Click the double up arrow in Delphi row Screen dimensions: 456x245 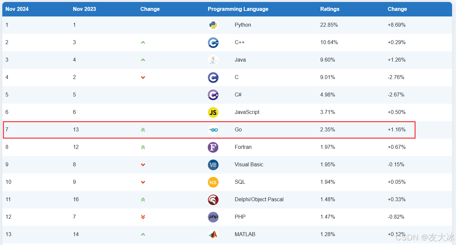pyautogui.click(x=143, y=200)
